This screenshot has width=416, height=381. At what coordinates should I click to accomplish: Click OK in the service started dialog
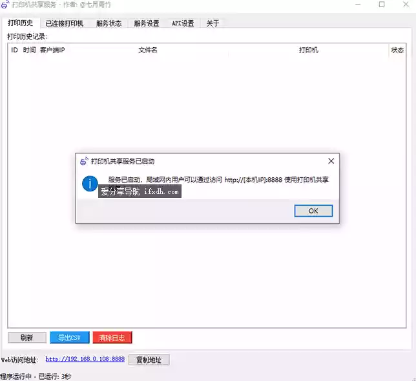pos(313,211)
